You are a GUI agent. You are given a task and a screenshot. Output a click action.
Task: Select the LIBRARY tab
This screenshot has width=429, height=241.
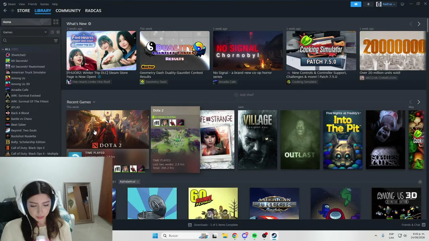(43, 11)
